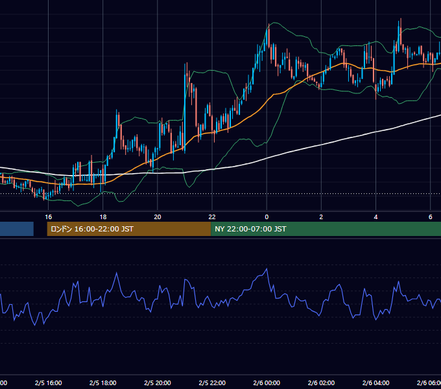441x389 pixels.
Task: Click the blue session bar before London
Action: (x=17, y=229)
